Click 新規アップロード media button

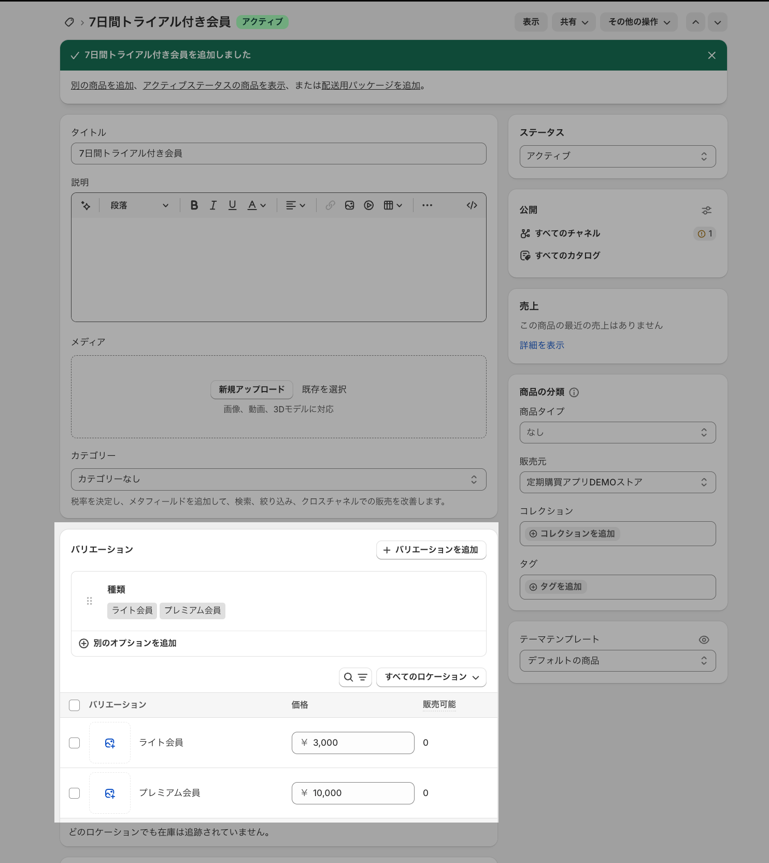pos(252,389)
